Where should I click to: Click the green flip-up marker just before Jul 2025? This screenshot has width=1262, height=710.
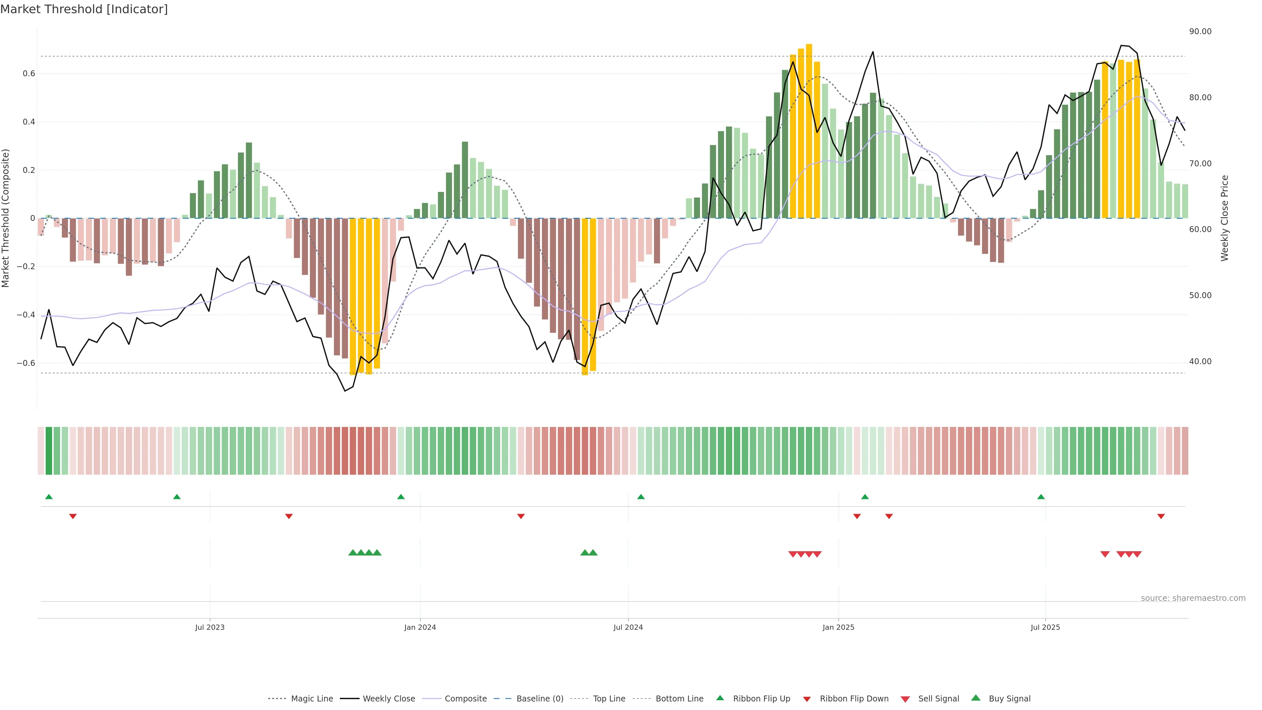[x=1040, y=497]
